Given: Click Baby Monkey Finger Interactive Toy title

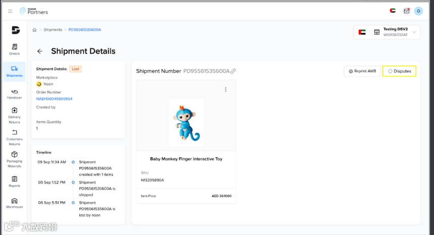Looking at the screenshot, I should tap(186, 159).
